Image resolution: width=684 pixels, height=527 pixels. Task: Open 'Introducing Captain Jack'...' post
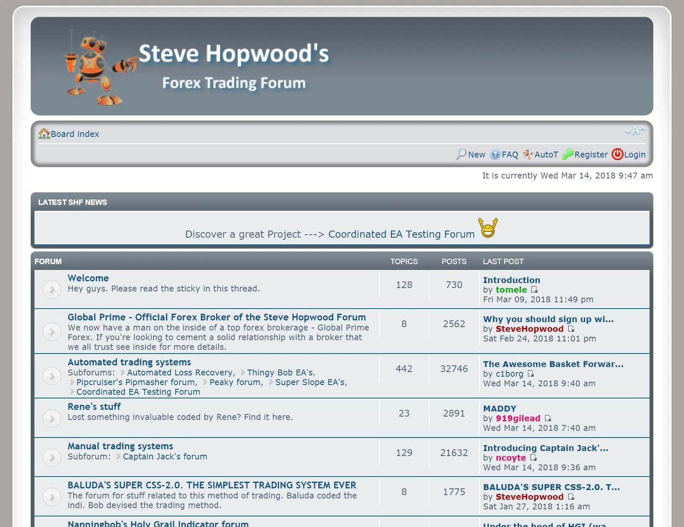pos(546,448)
